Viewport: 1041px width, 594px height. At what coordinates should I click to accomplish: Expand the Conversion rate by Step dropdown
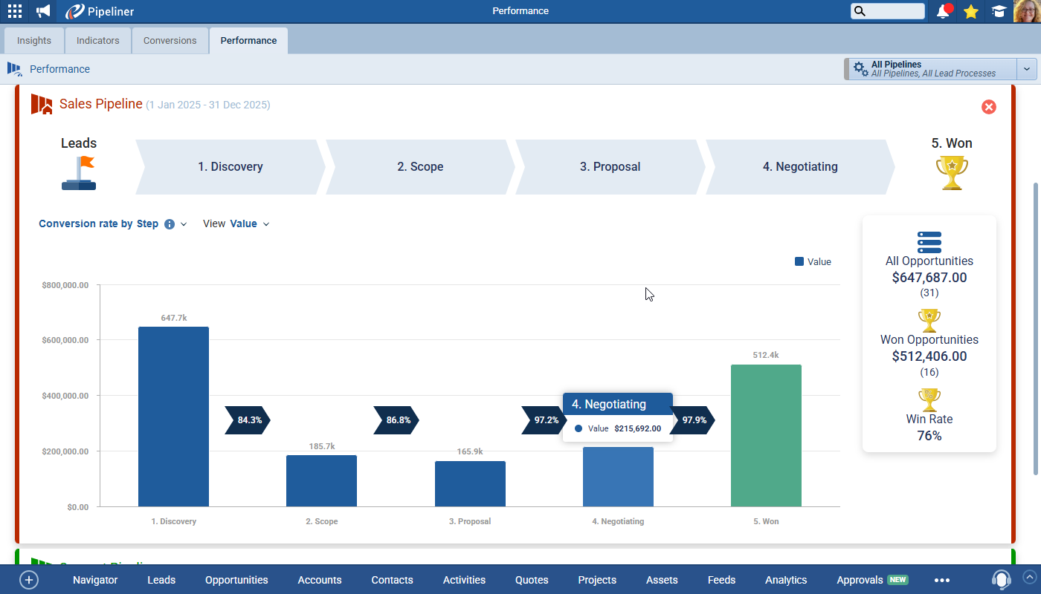(x=184, y=224)
